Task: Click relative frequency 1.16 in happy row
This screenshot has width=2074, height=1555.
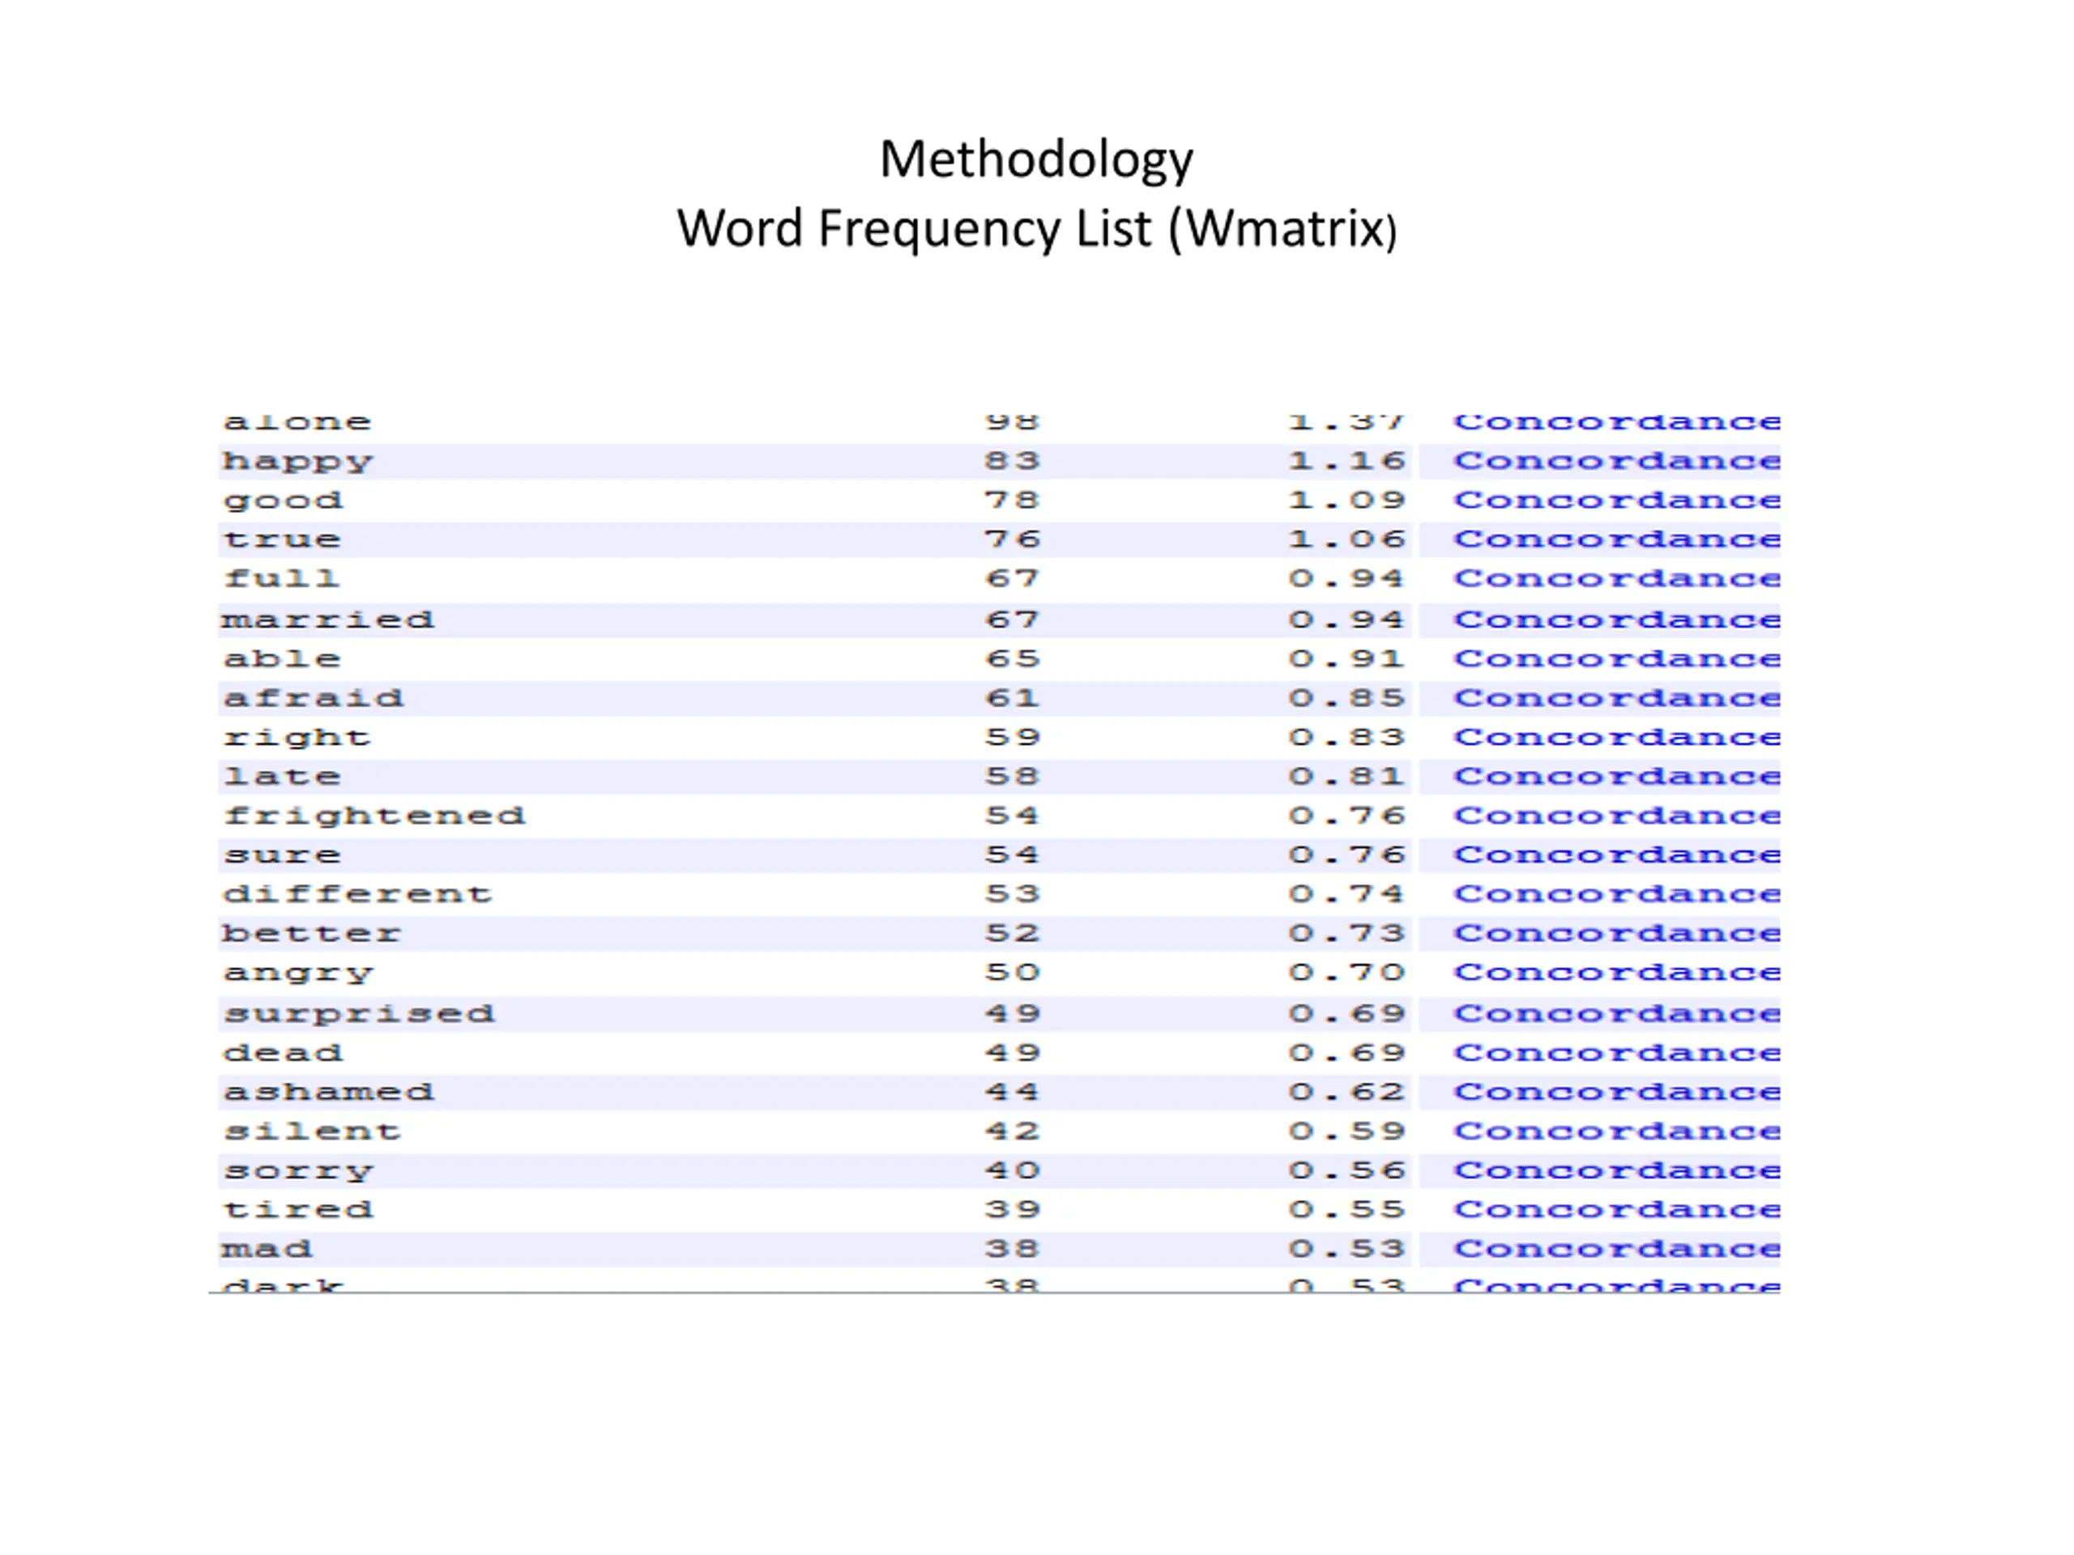Action: point(1347,461)
